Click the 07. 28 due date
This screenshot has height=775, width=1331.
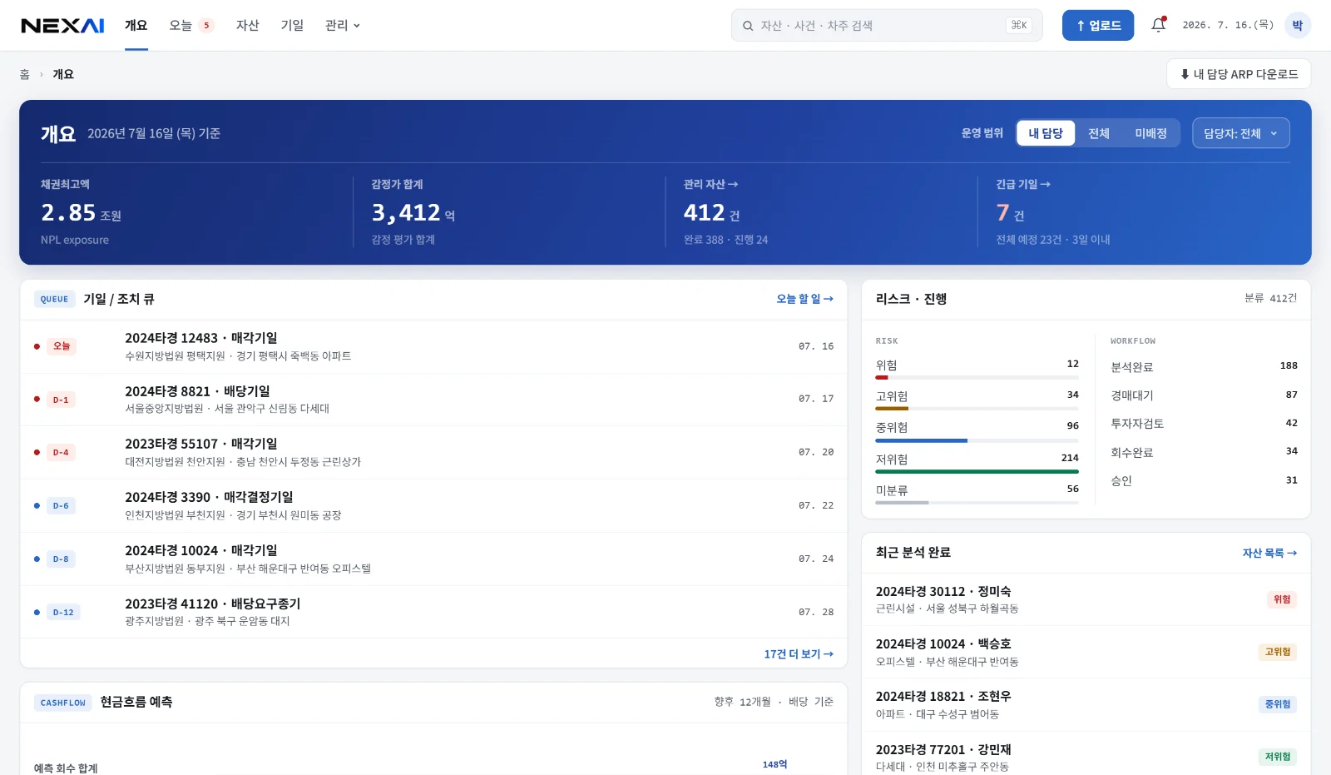tap(816, 612)
